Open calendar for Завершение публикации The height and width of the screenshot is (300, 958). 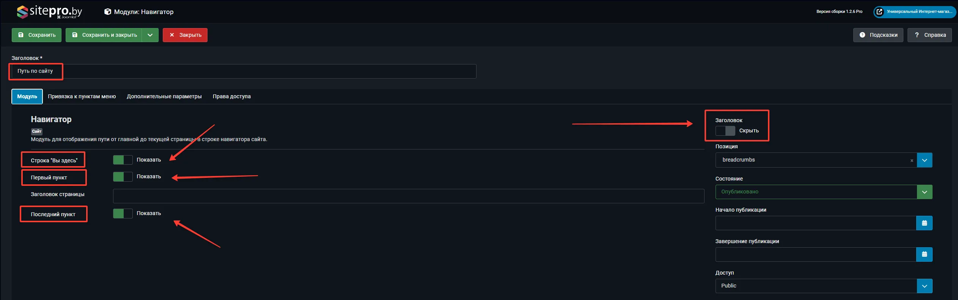(x=924, y=254)
